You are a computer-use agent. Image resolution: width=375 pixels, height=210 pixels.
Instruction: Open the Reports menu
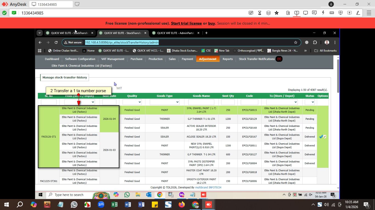pos(228,59)
